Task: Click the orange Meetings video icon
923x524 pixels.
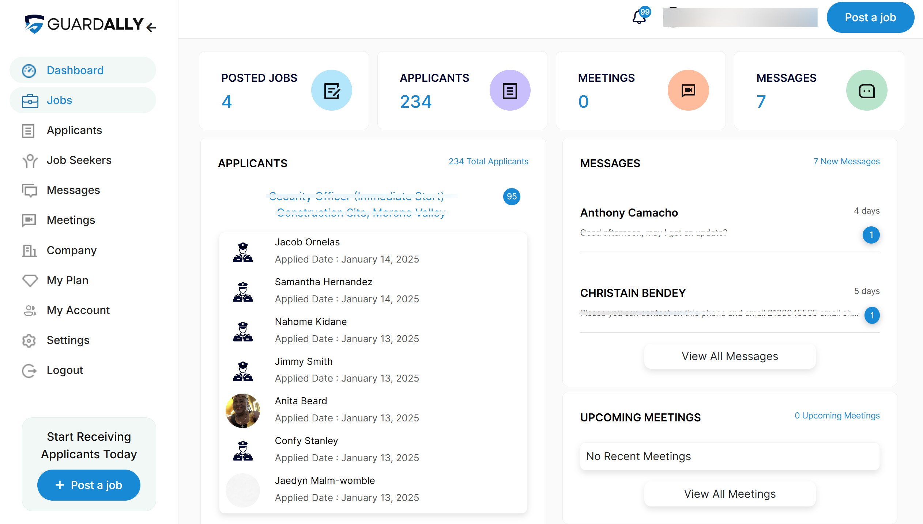Action: point(688,91)
